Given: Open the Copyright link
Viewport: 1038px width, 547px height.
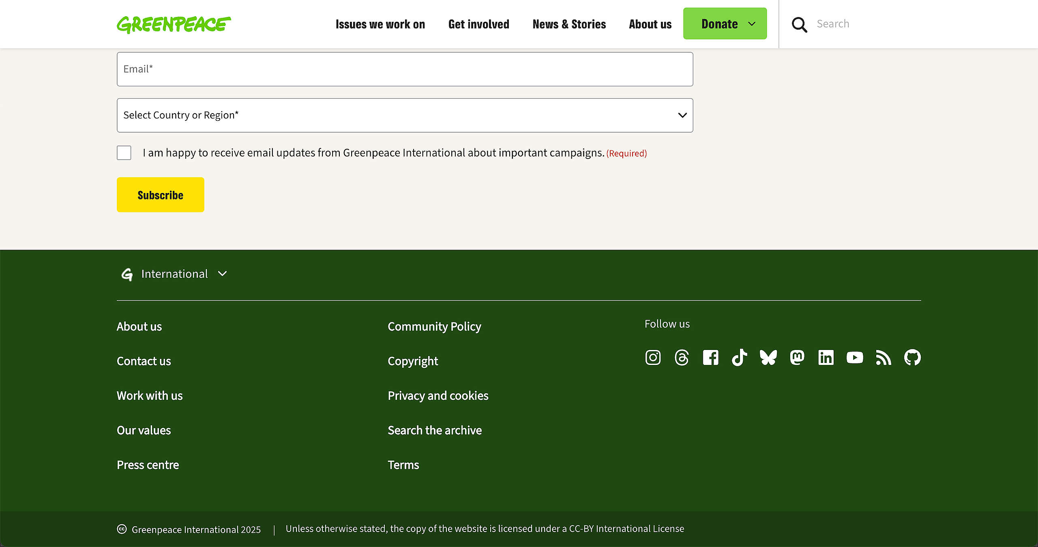Looking at the screenshot, I should pos(413,361).
